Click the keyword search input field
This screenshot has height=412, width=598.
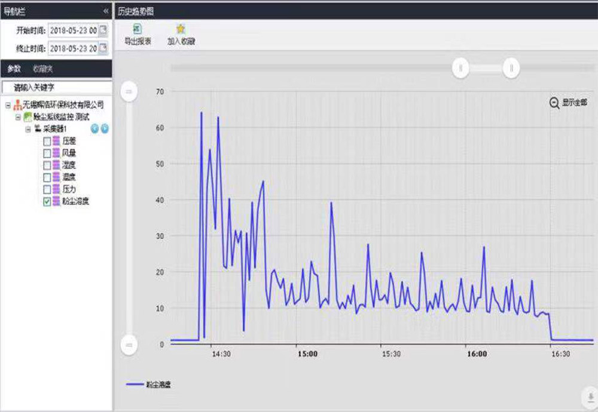pos(57,87)
